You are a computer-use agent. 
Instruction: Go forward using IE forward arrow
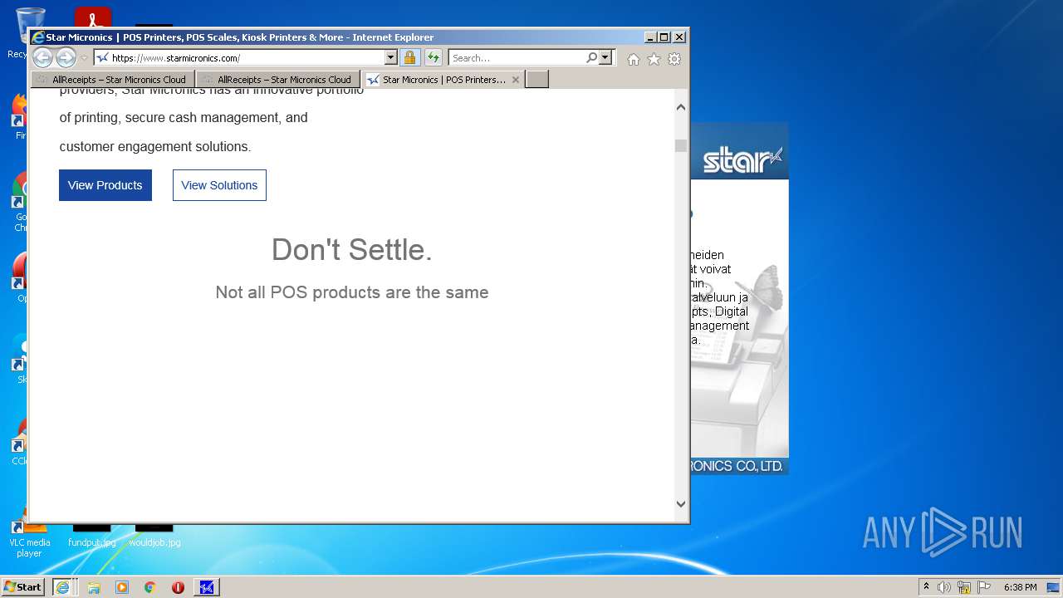click(x=66, y=58)
